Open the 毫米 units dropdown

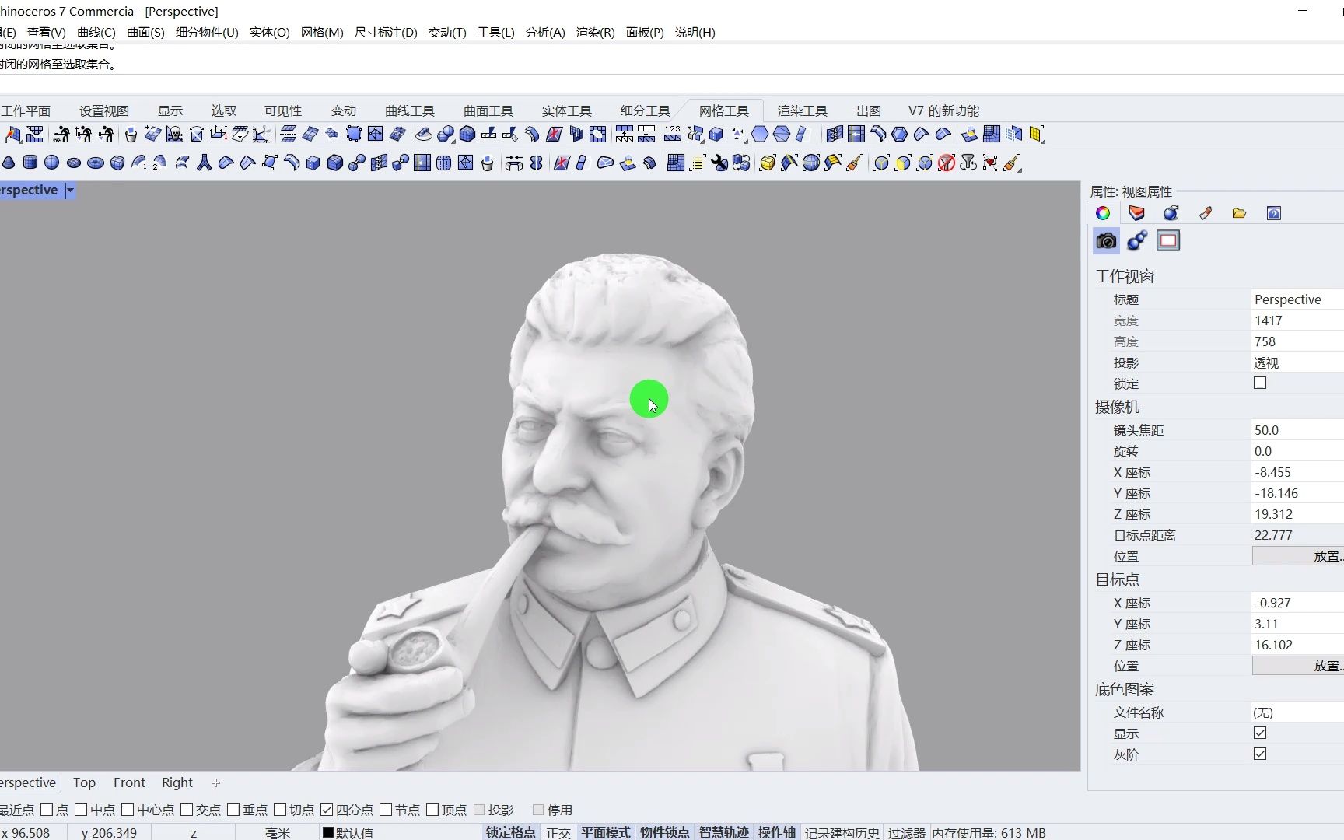tap(278, 832)
